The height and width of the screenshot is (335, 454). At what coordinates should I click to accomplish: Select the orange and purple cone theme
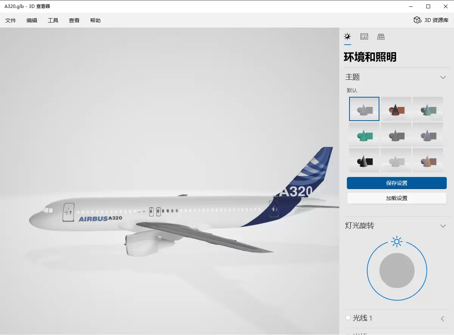coord(428,160)
